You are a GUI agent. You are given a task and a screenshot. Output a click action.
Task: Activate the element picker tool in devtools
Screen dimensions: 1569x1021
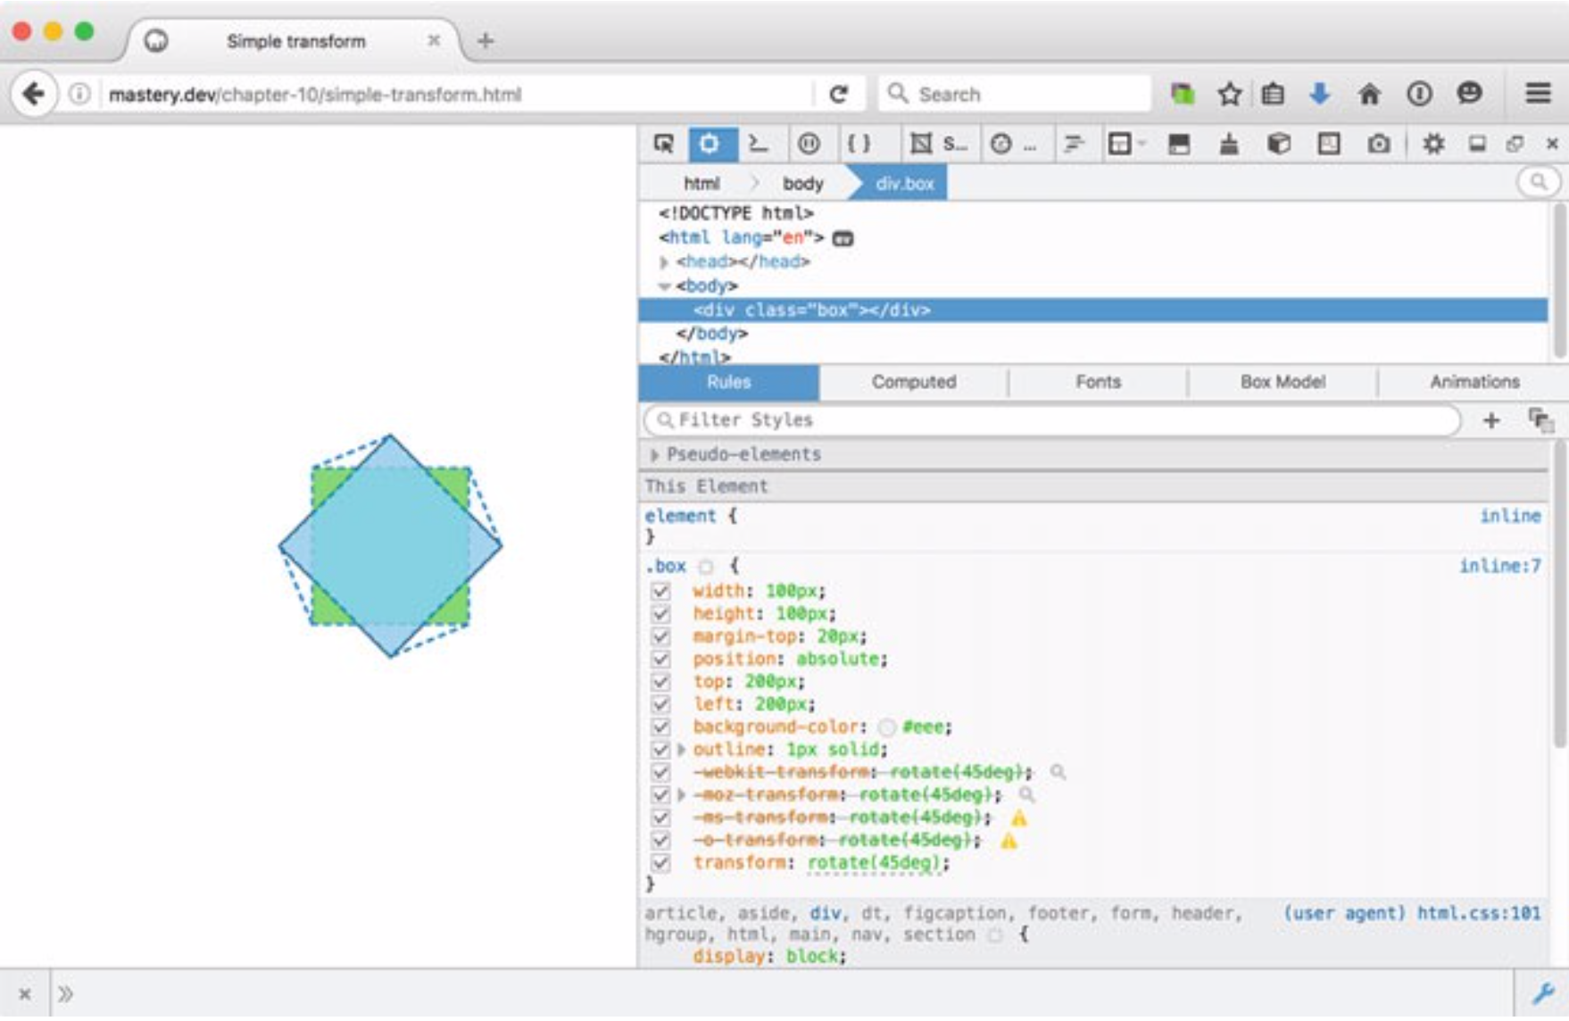point(663,144)
